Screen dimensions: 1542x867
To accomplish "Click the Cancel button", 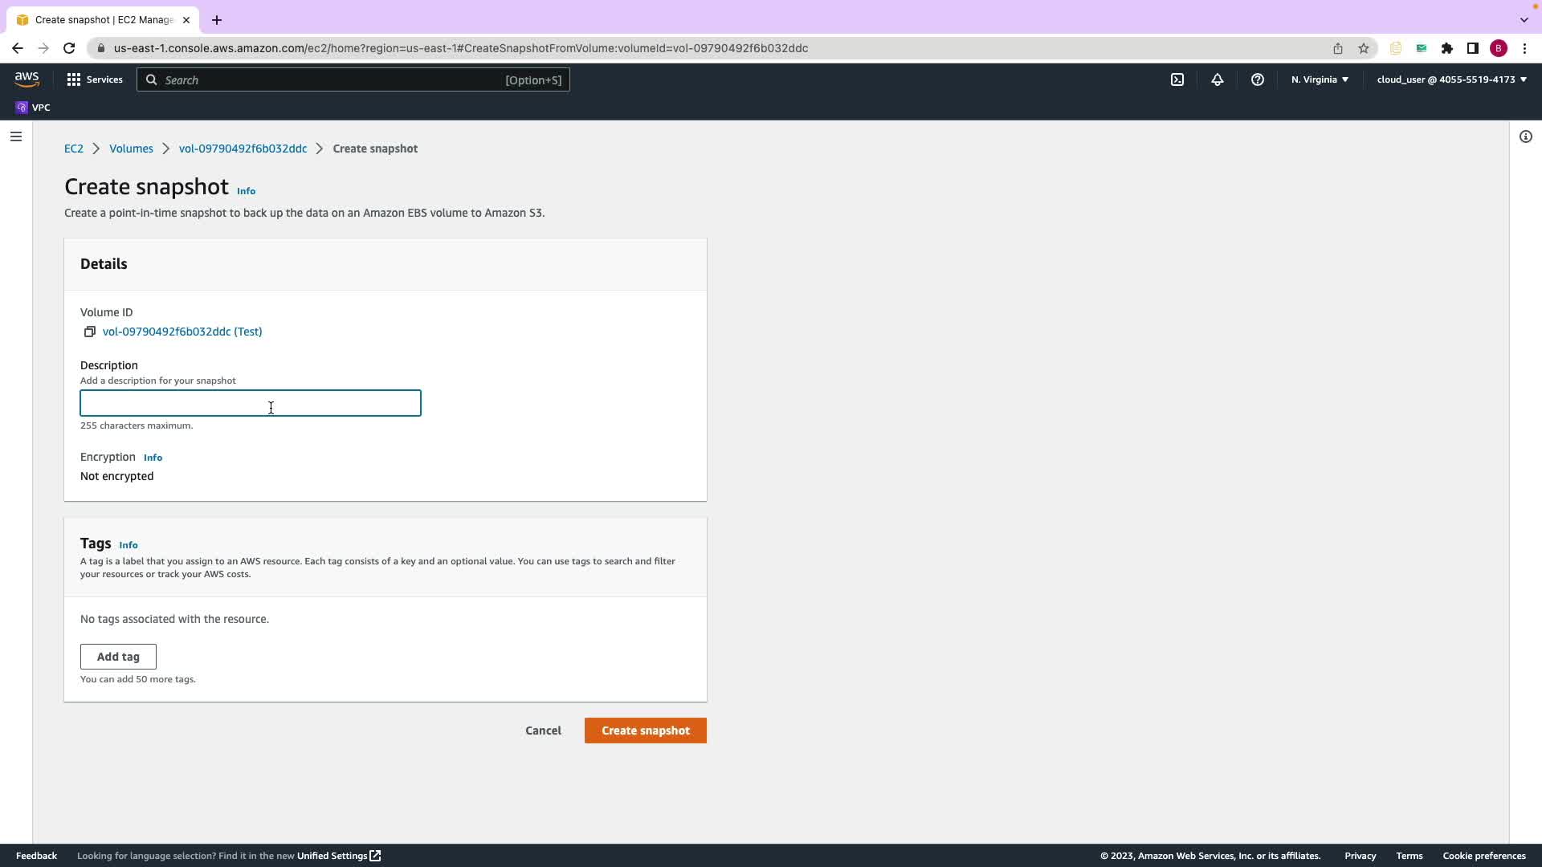I will tap(543, 731).
